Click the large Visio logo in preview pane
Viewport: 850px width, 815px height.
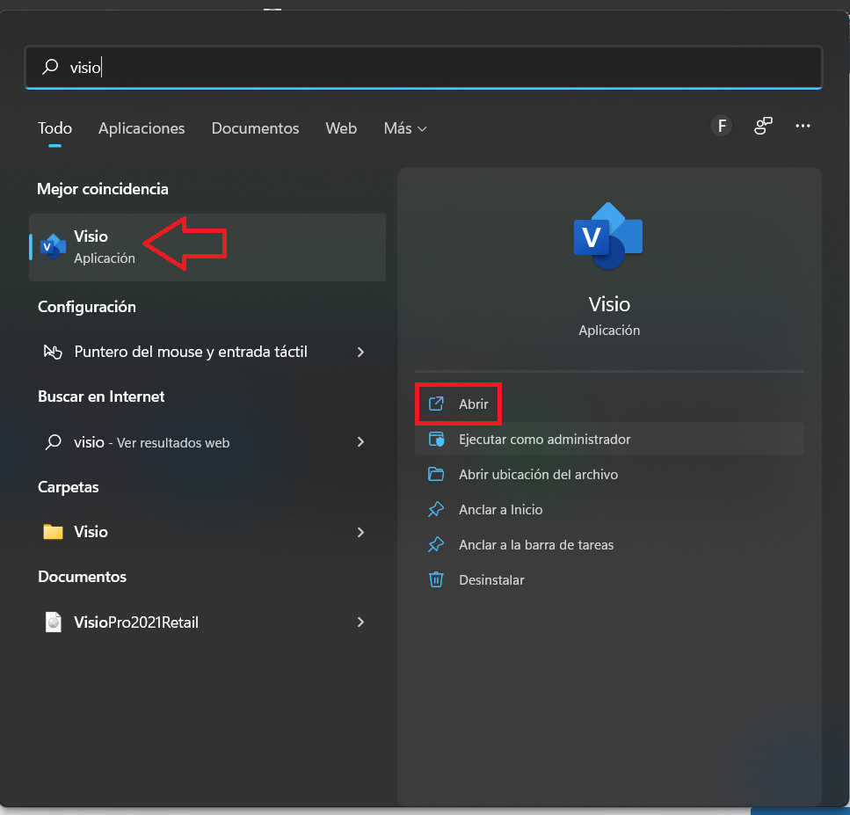tap(608, 236)
